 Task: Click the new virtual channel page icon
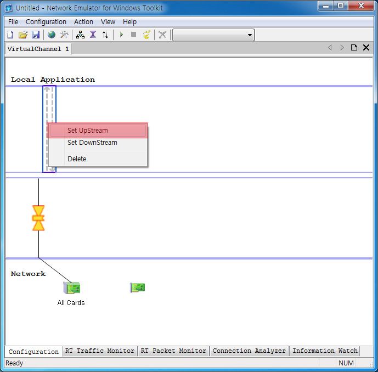tap(354, 48)
